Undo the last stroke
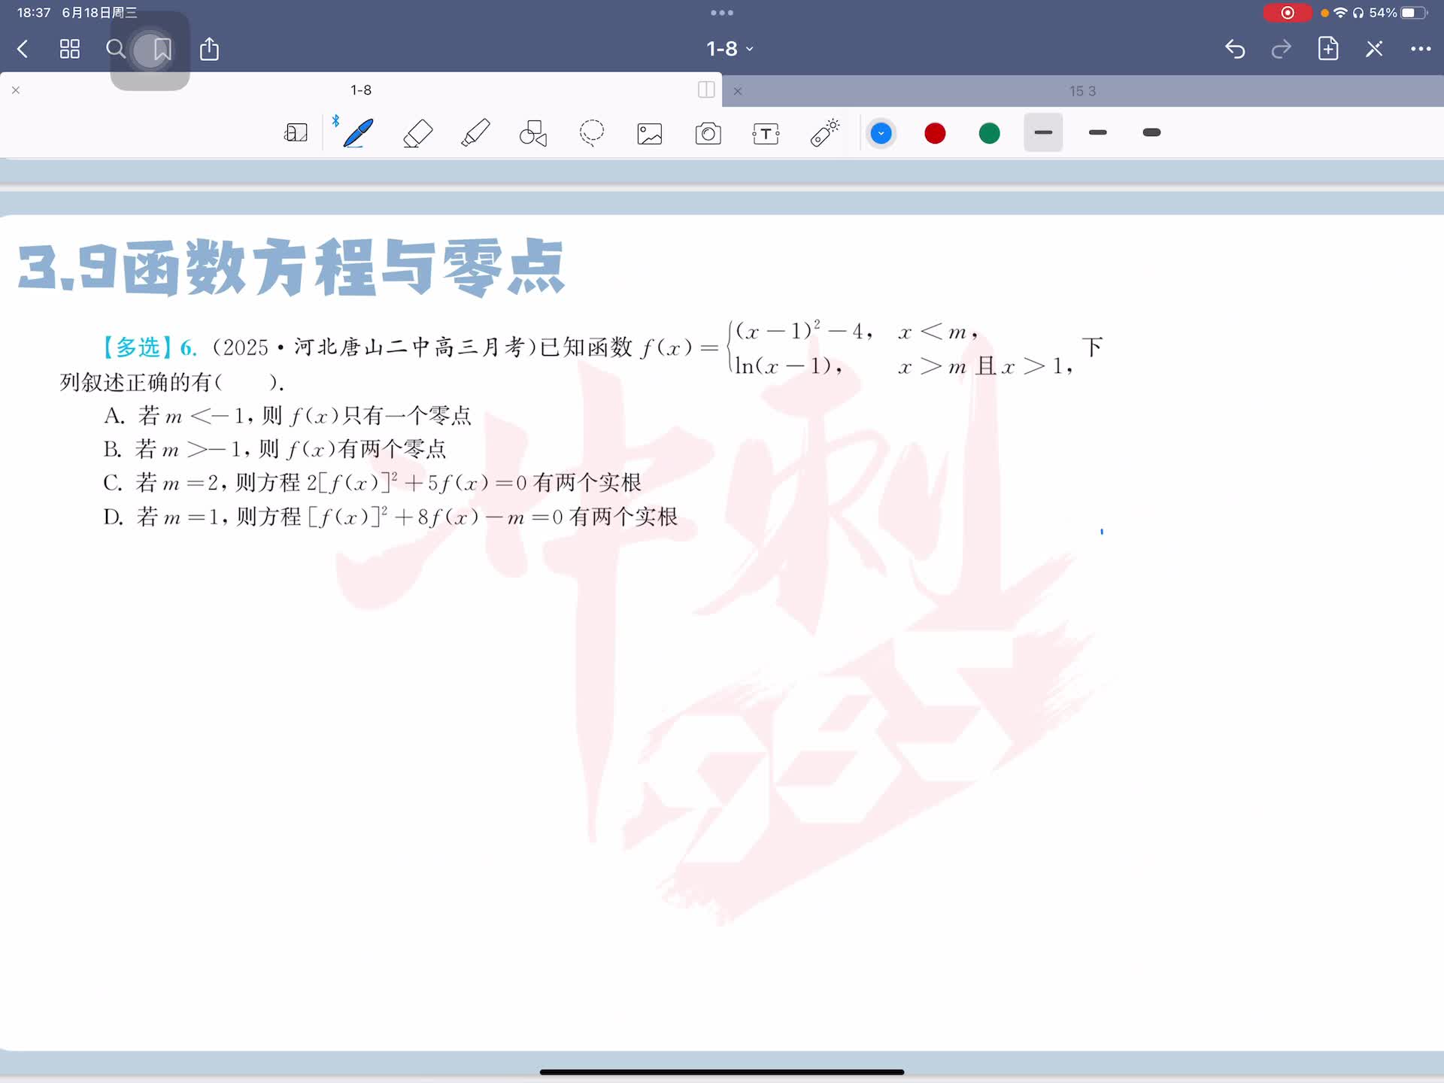Viewport: 1444px width, 1083px height. coord(1235,49)
